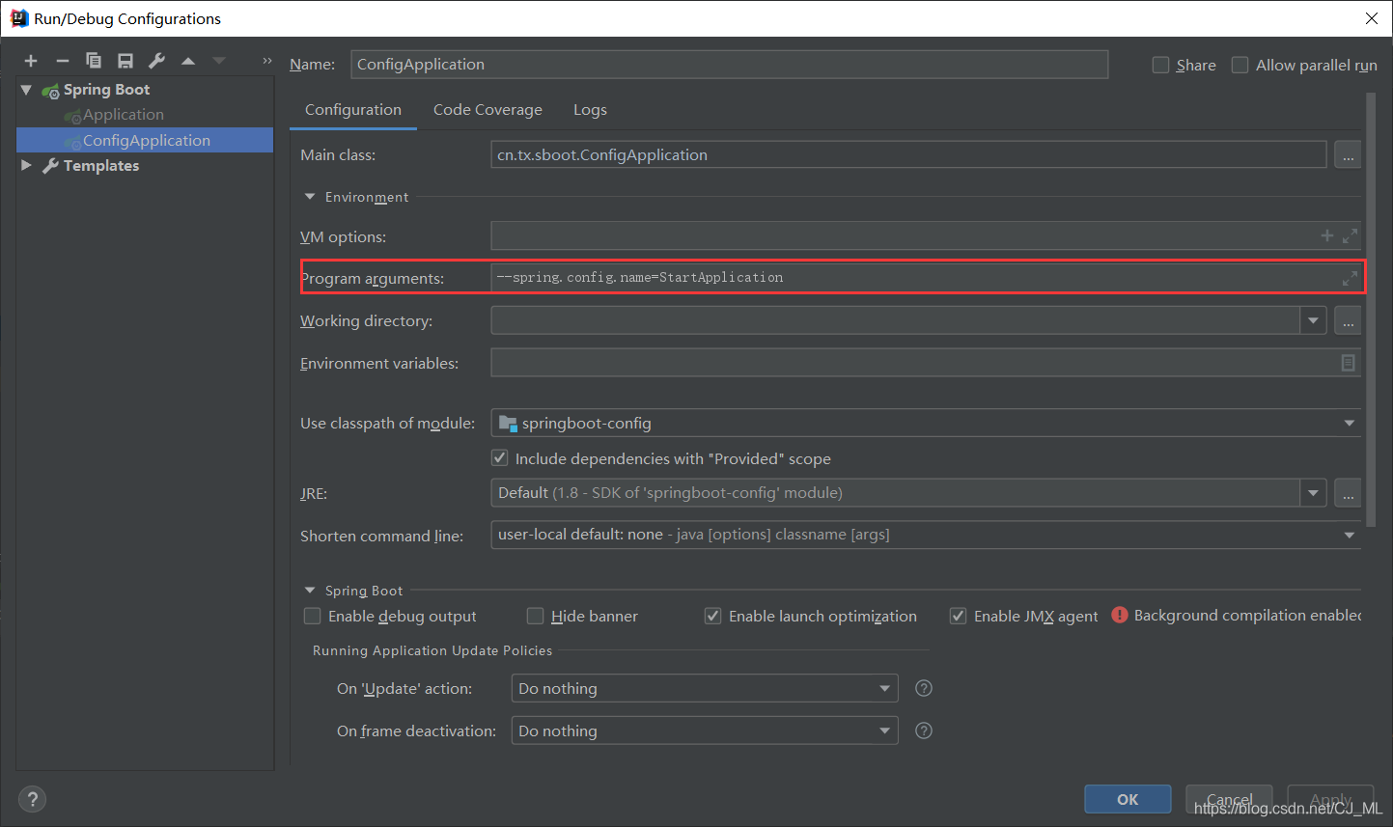Image resolution: width=1393 pixels, height=827 pixels.
Task: Toggle Hide banner checkbox
Action: click(536, 616)
